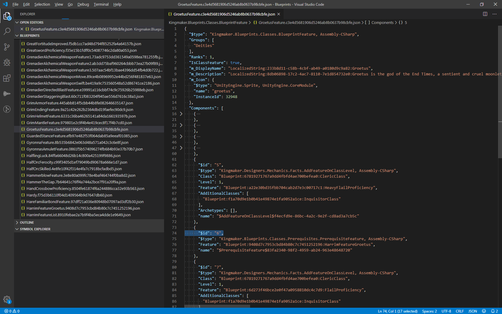Viewport: 502px width, 314px height.
Task: Open the circular git-graph extension icon in activity bar
Action: click(7, 109)
